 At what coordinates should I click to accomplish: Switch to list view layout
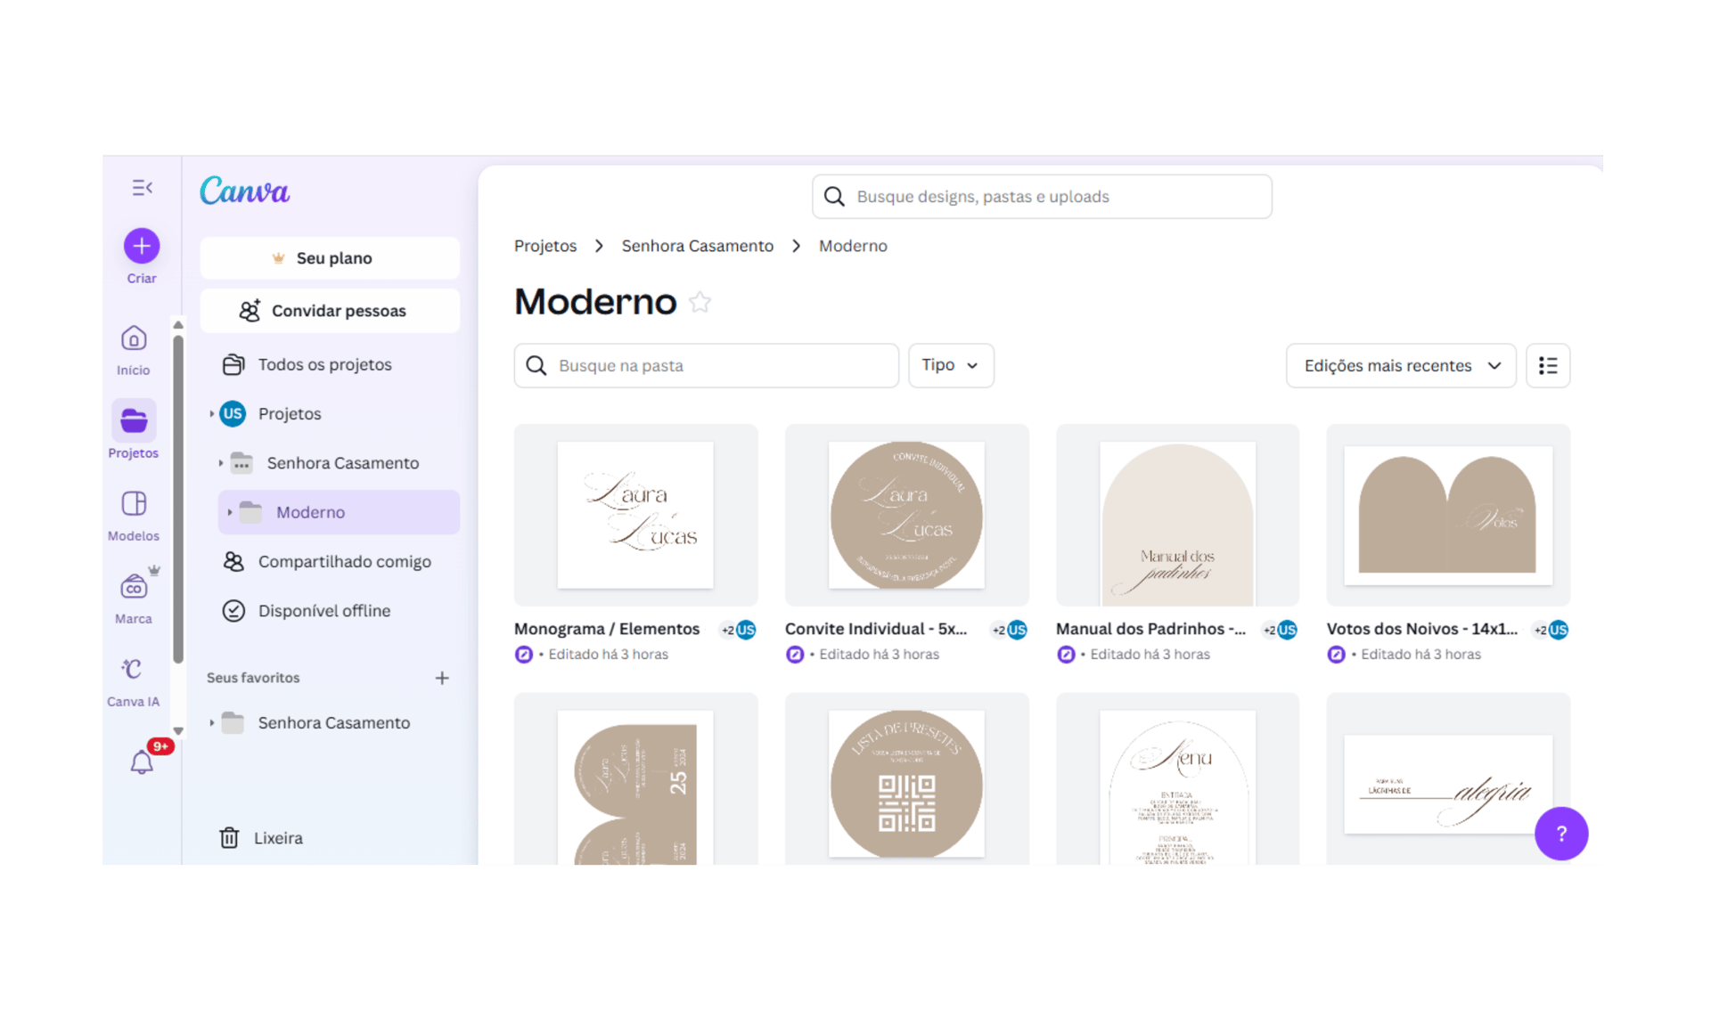[x=1548, y=366]
